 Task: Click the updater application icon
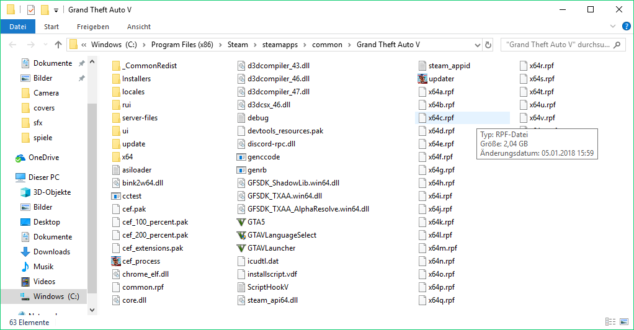(x=422, y=79)
